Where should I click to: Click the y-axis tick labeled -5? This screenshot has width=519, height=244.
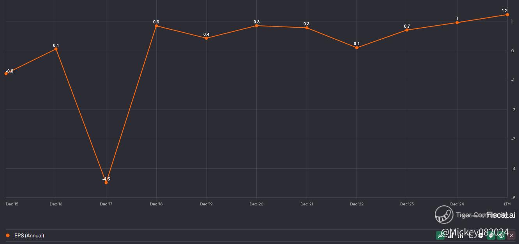point(512,198)
